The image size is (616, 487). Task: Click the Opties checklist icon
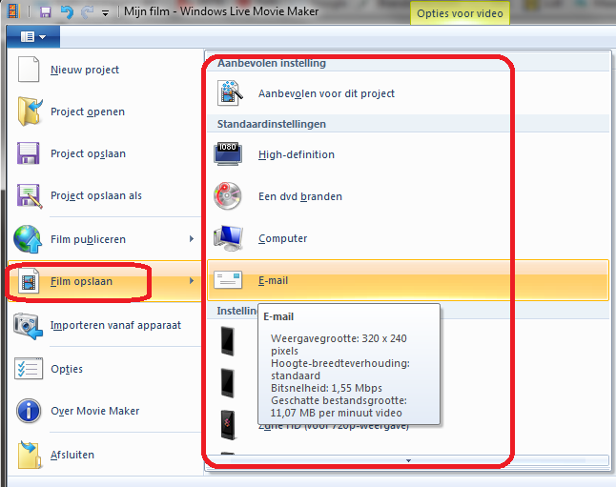pos(29,368)
